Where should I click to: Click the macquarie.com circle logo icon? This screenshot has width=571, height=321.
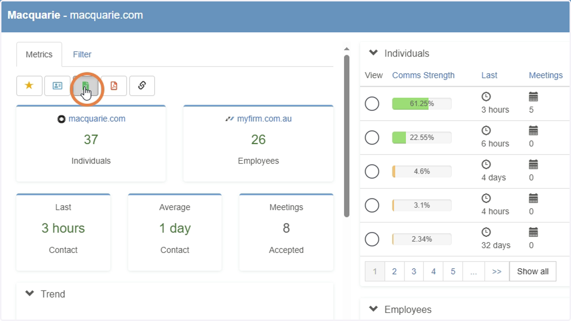point(61,119)
